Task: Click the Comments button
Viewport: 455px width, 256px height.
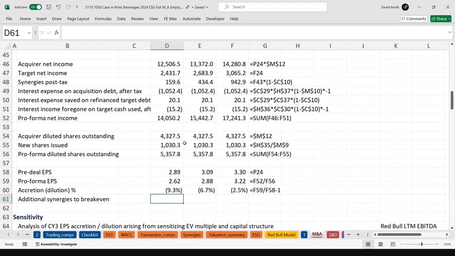Action: tap(414, 19)
